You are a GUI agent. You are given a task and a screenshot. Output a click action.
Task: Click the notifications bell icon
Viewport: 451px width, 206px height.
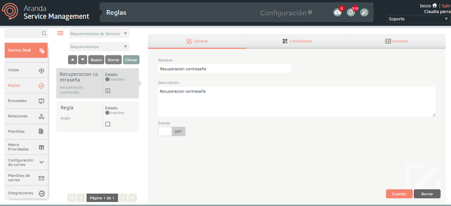coord(351,12)
